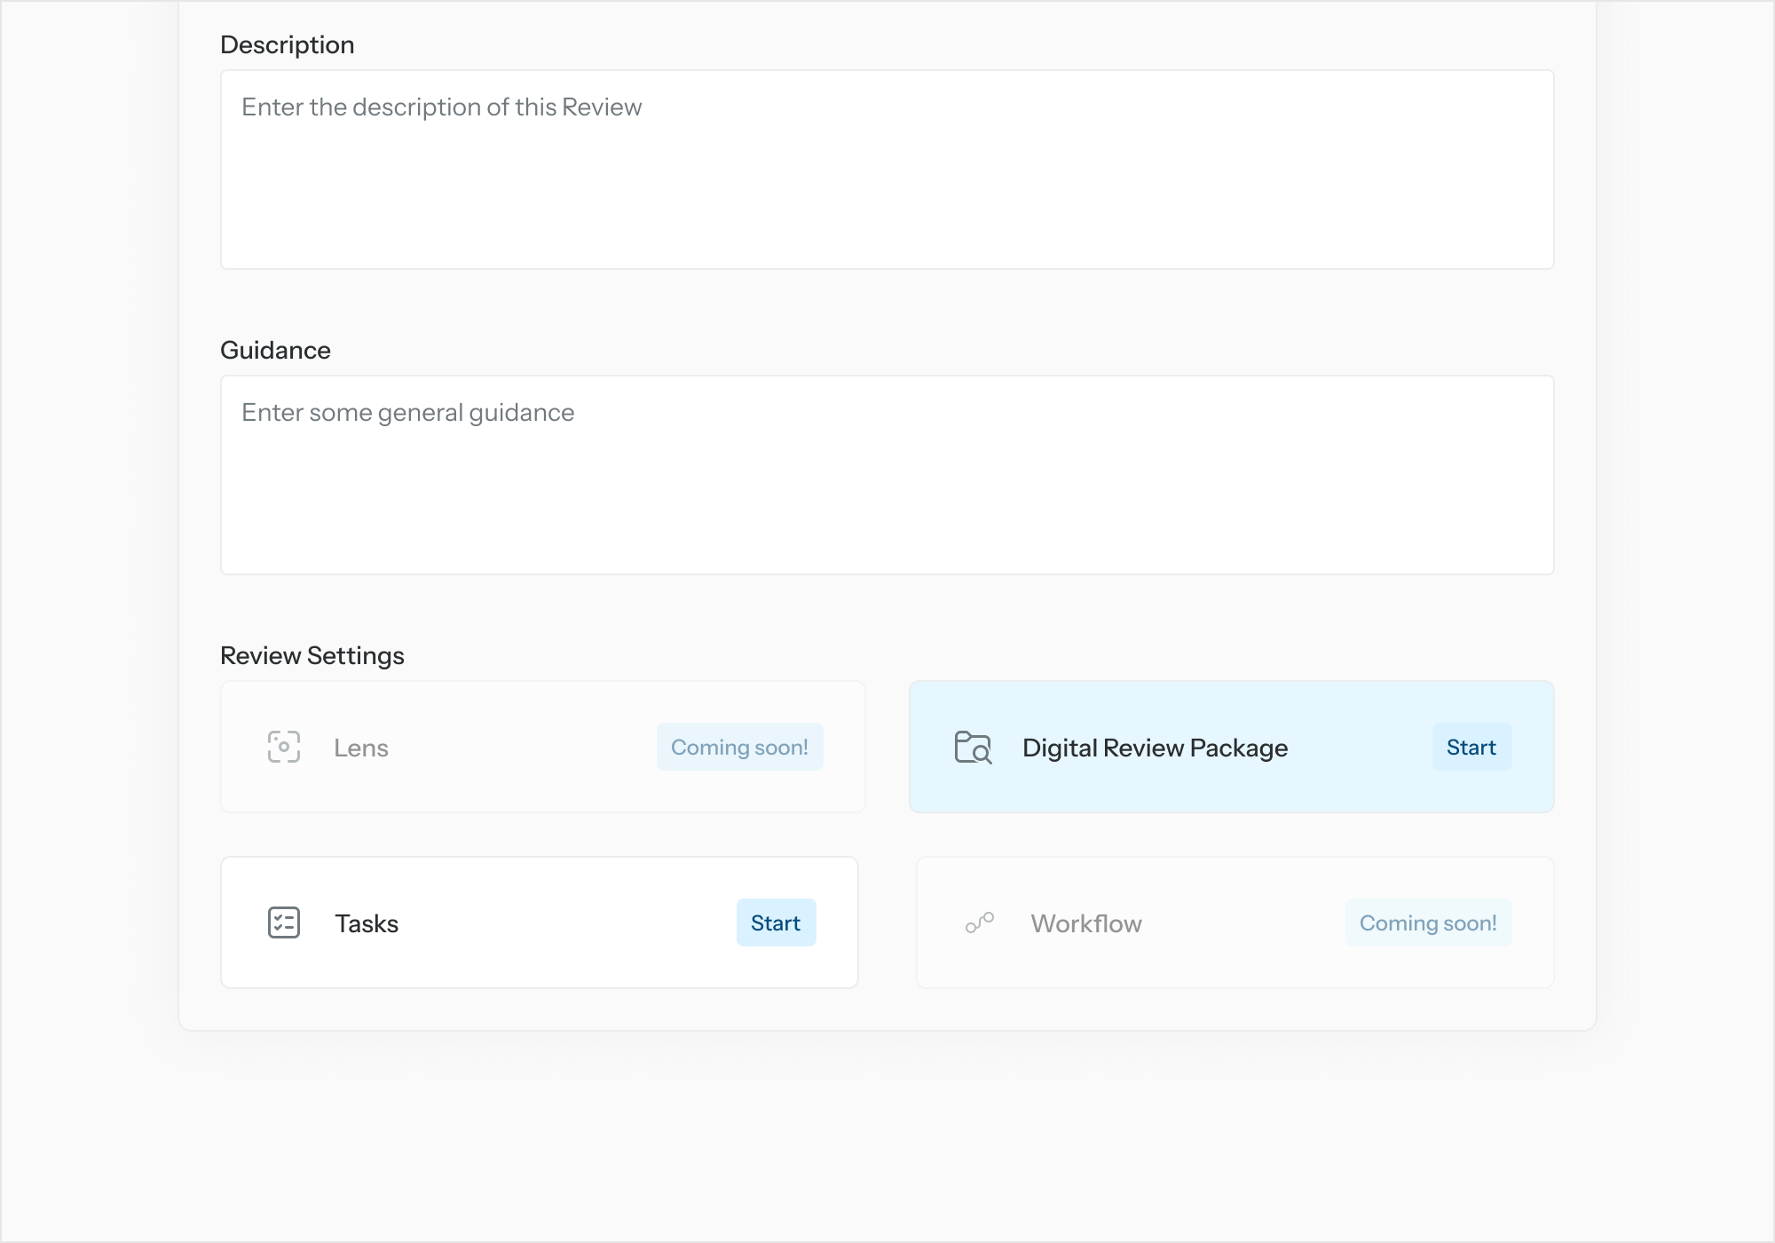Click the Lens focus-frame icon

[284, 747]
